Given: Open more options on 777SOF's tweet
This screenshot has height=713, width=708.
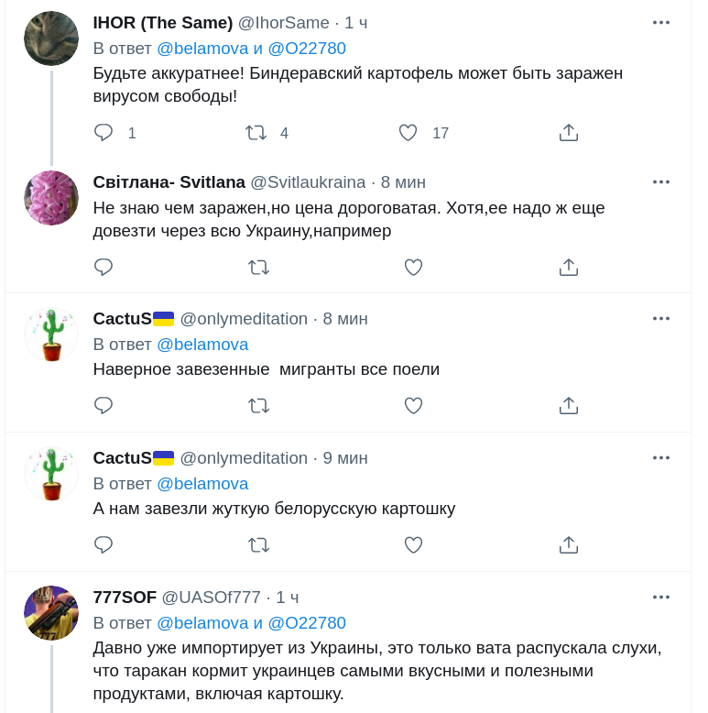Looking at the screenshot, I should [x=661, y=597].
